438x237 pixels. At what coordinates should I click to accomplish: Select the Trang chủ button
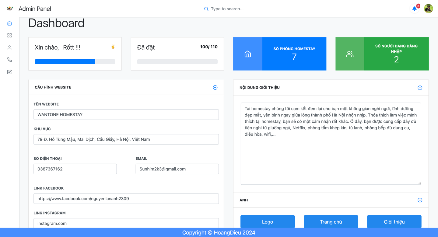[331, 221]
